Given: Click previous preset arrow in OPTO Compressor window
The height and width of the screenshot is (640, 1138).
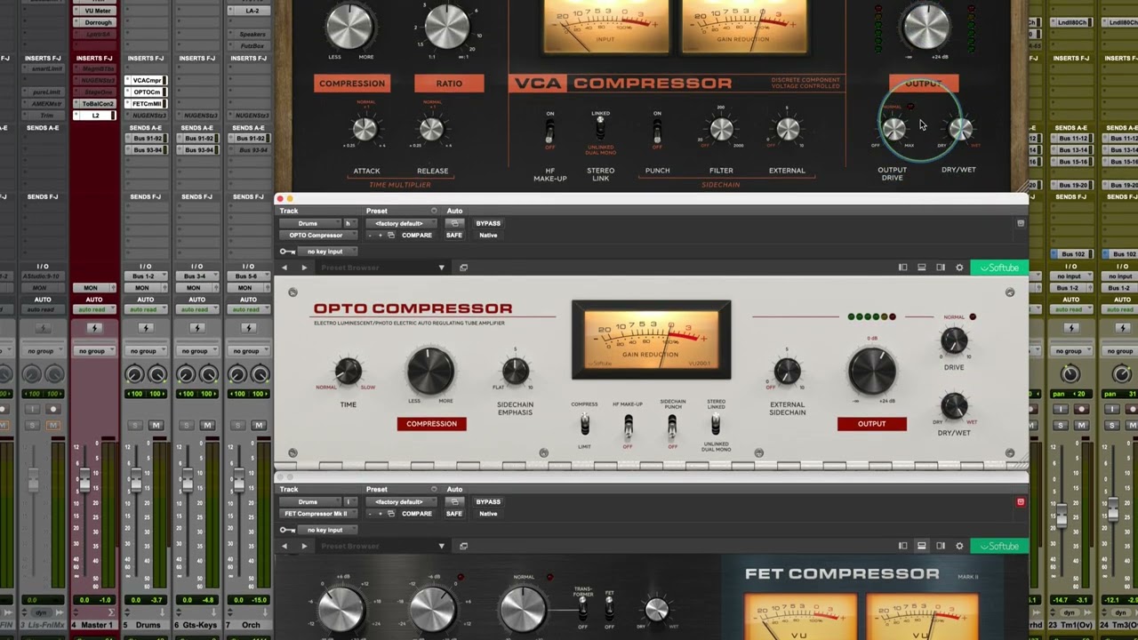Looking at the screenshot, I should pyautogui.click(x=284, y=268).
